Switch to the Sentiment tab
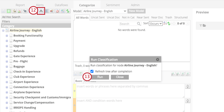Viewport: 224px width, 112px height. click(x=113, y=5)
